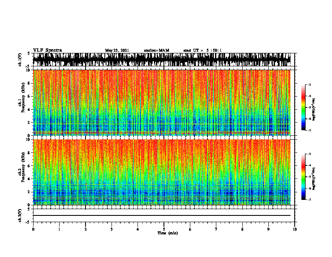This screenshot has width=332, height=257.
Task: Click the "ch.1 Frequency (kHz)" axis label
Action: (x=23, y=98)
